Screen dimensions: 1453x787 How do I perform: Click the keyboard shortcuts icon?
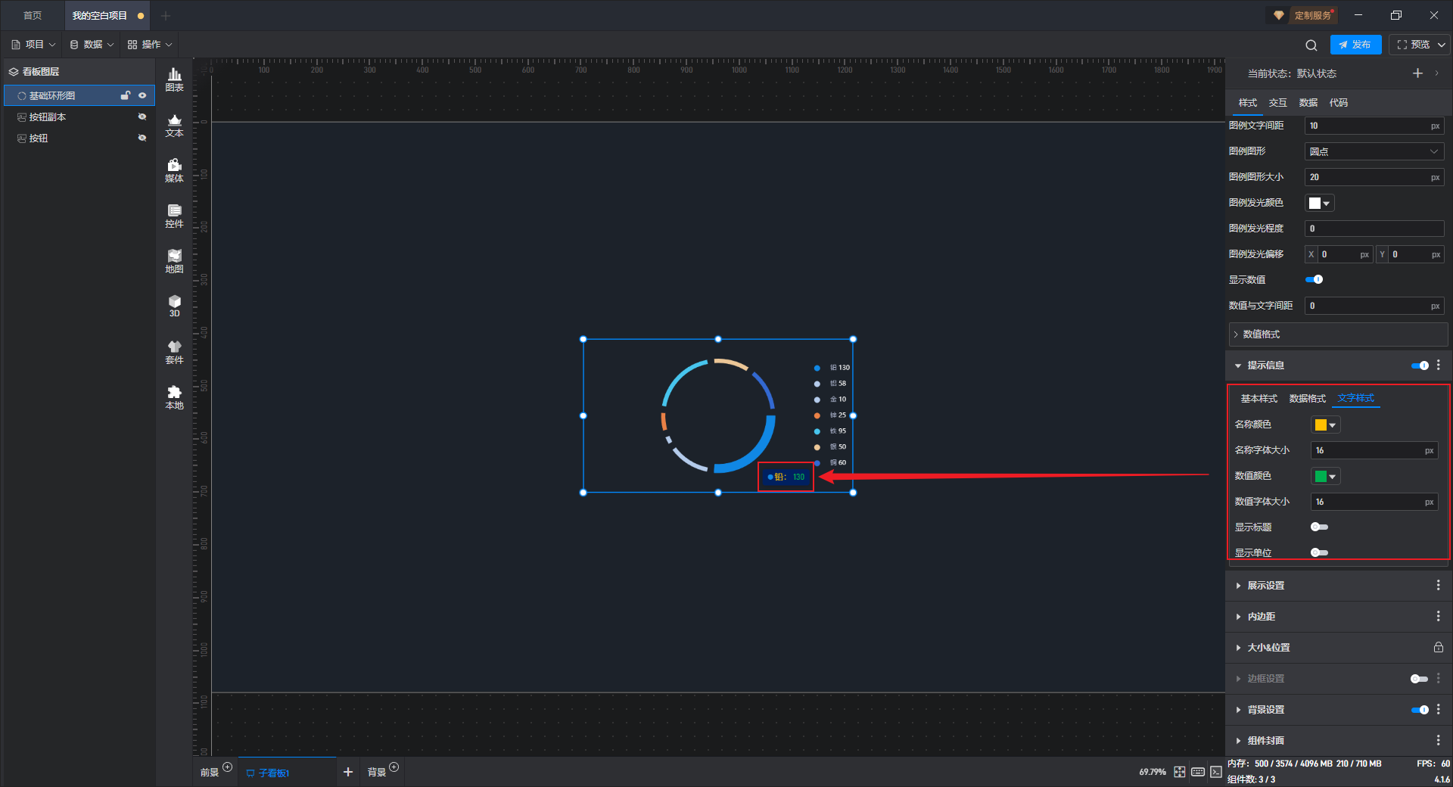tap(1198, 772)
